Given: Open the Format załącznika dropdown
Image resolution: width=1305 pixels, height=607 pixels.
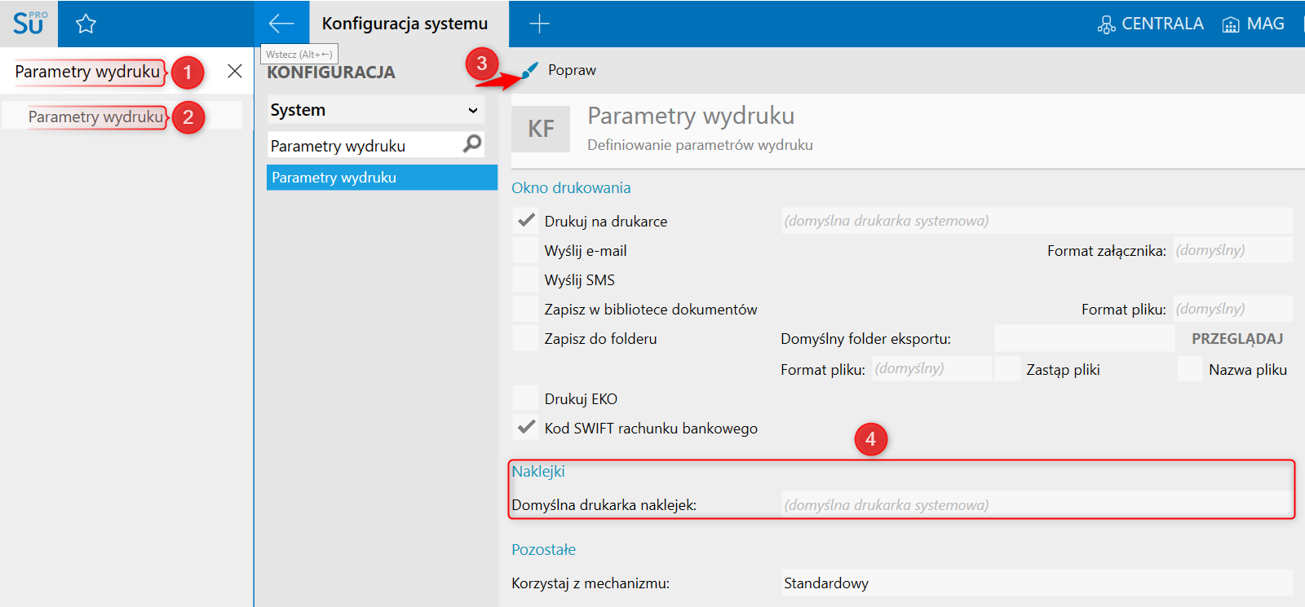Looking at the screenshot, I should coord(1232,250).
